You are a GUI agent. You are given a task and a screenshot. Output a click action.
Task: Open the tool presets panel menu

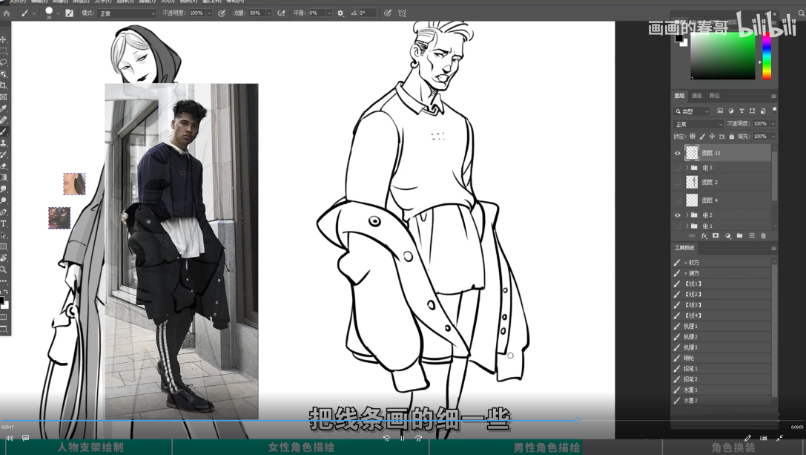click(x=773, y=248)
